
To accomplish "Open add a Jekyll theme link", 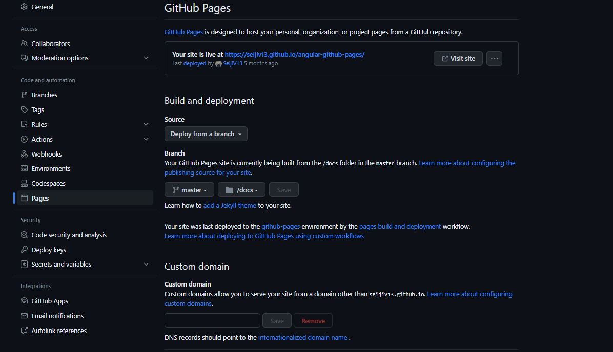I will (x=230, y=205).
